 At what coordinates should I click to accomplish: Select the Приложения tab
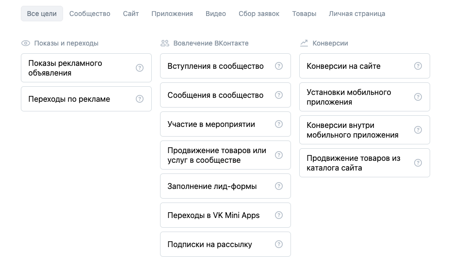click(172, 14)
